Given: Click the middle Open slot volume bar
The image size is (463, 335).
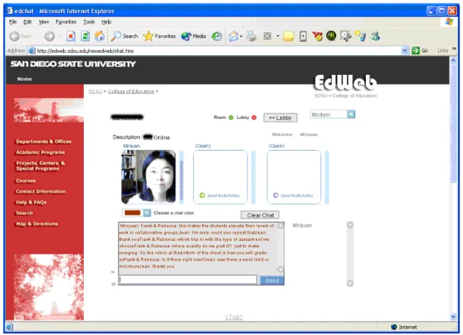Looking at the screenshot, I should (254, 177).
